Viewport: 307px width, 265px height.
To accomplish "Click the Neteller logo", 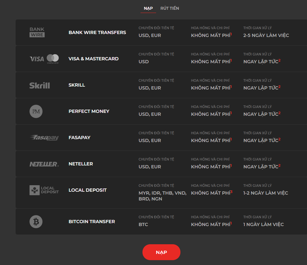I will 44,164.
